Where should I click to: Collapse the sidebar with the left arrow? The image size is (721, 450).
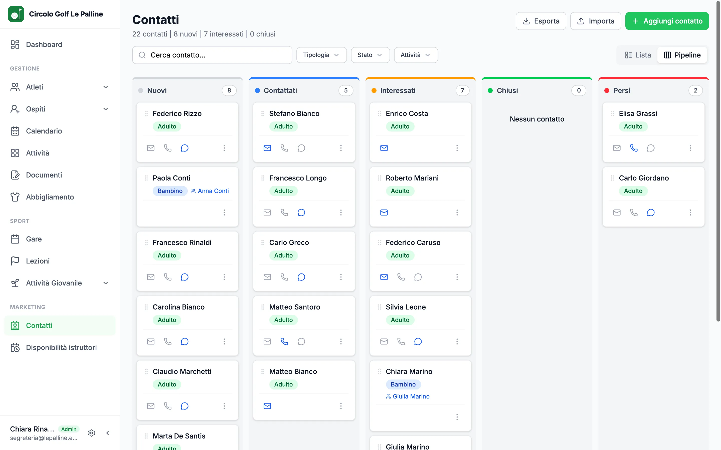pos(108,433)
